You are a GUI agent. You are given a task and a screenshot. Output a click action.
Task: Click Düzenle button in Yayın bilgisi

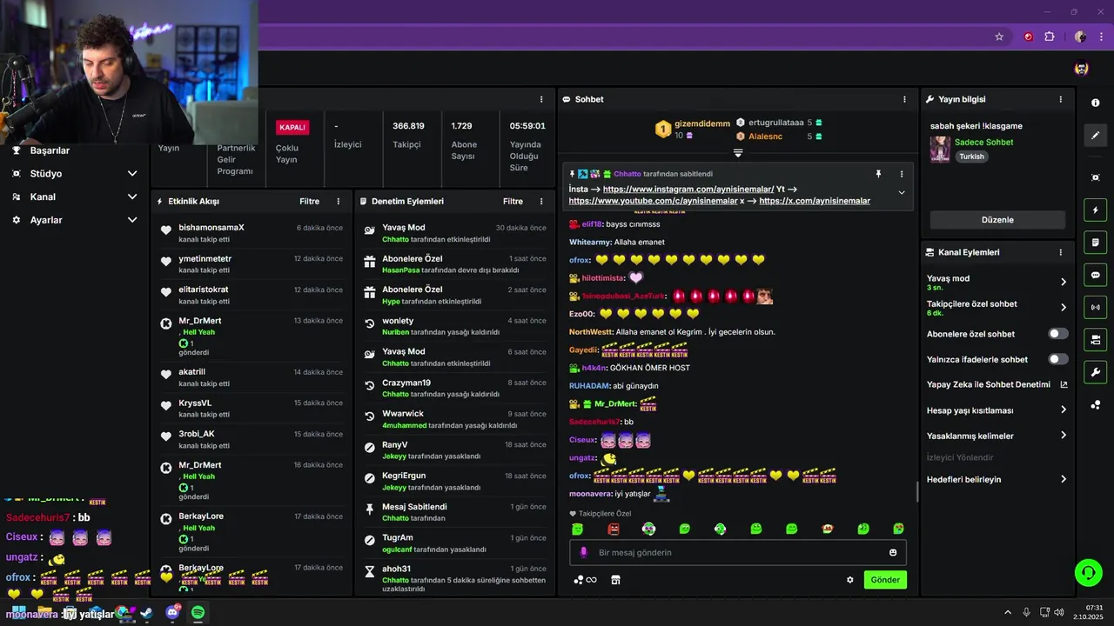point(997,220)
